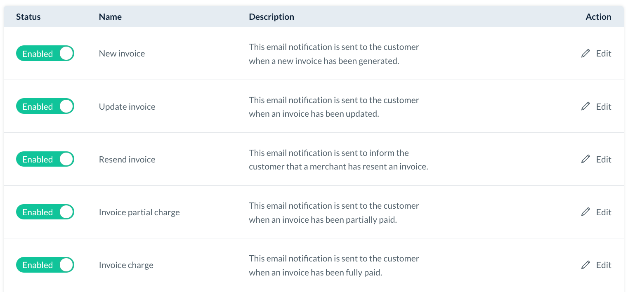This screenshot has width=628, height=292.
Task: Click the pencil icon for New invoice
Action: [585, 54]
